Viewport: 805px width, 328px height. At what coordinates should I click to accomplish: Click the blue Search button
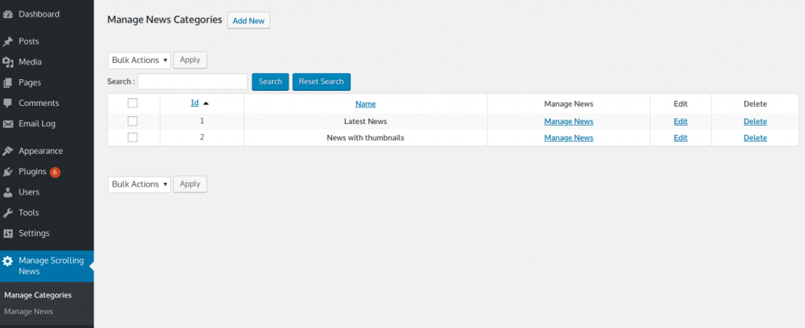click(x=270, y=82)
